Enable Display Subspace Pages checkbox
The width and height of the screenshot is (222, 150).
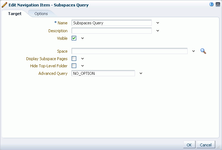pos(74,58)
